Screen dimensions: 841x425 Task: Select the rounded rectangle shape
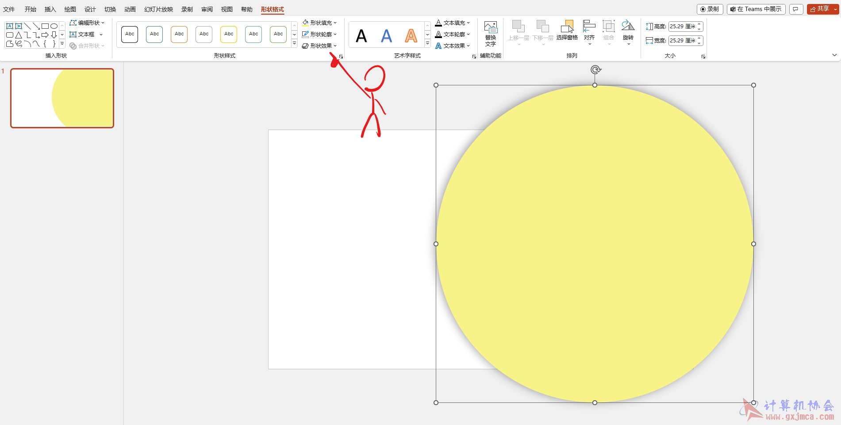(x=9, y=35)
